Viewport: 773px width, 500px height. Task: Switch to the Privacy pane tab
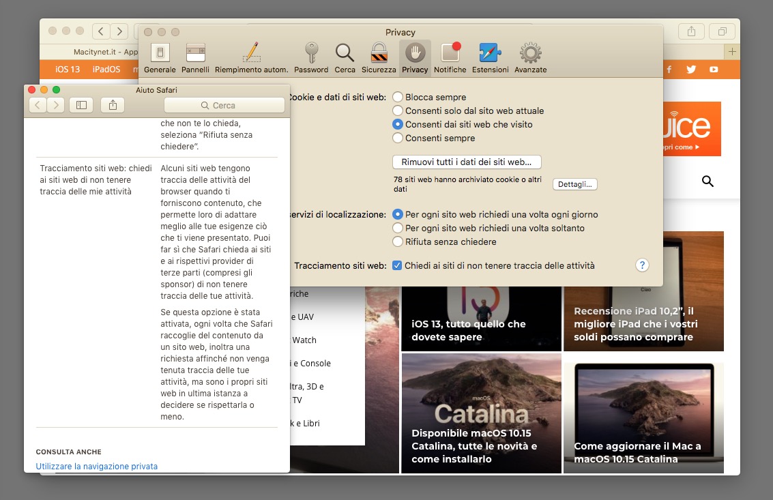click(415, 56)
